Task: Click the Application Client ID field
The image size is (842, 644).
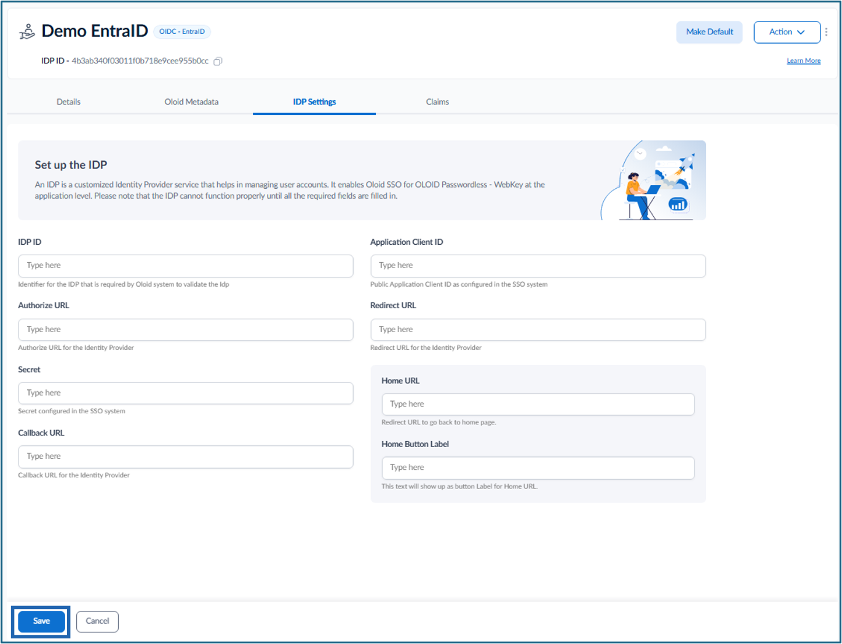Action: click(538, 266)
